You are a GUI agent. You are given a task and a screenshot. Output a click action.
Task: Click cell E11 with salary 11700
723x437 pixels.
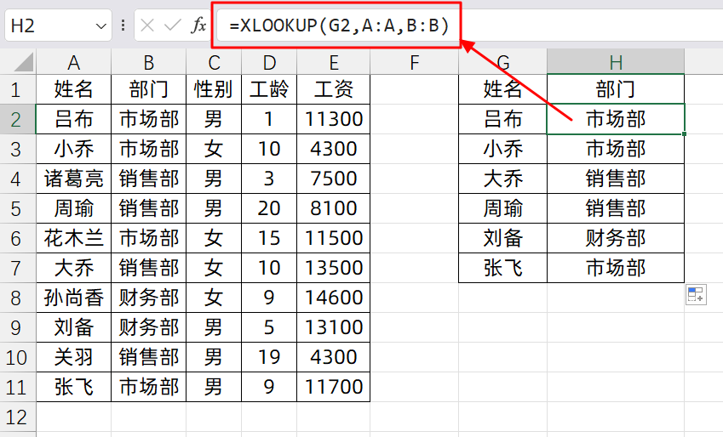(x=333, y=387)
